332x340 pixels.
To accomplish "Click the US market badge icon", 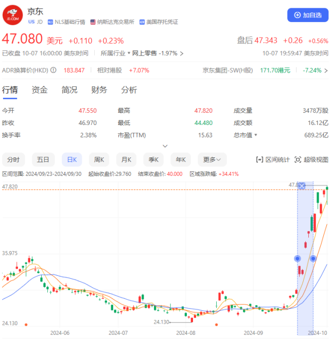I will (31, 22).
